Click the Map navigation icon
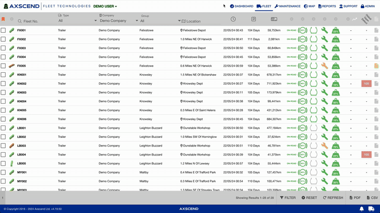 [309, 6]
